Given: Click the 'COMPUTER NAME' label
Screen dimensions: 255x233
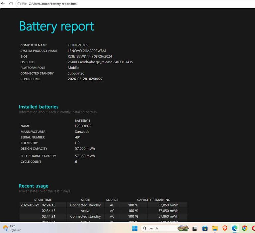Looking at the screenshot, I should (x=34, y=45).
